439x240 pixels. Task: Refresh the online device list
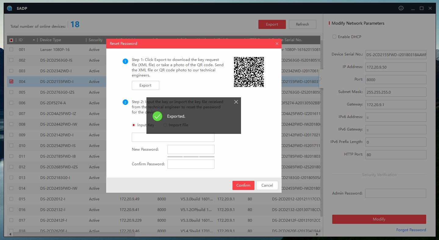pos(303,24)
